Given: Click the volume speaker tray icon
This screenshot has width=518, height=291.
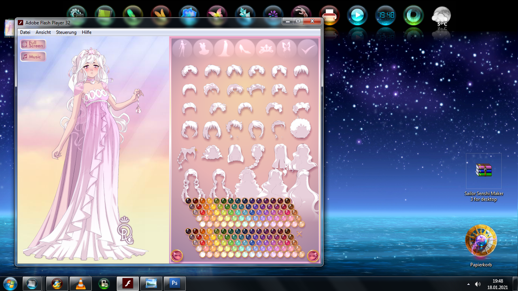Looking at the screenshot, I should point(478,284).
